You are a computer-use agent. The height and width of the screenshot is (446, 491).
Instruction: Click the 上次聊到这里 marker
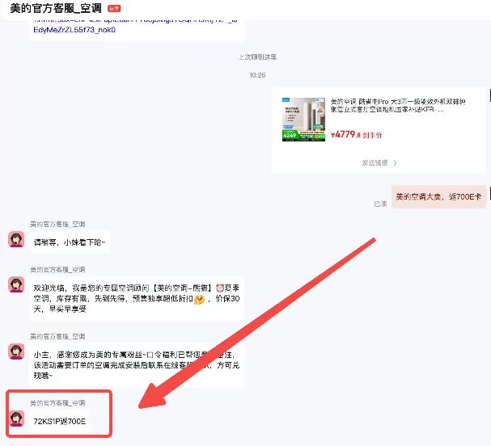tap(257, 57)
